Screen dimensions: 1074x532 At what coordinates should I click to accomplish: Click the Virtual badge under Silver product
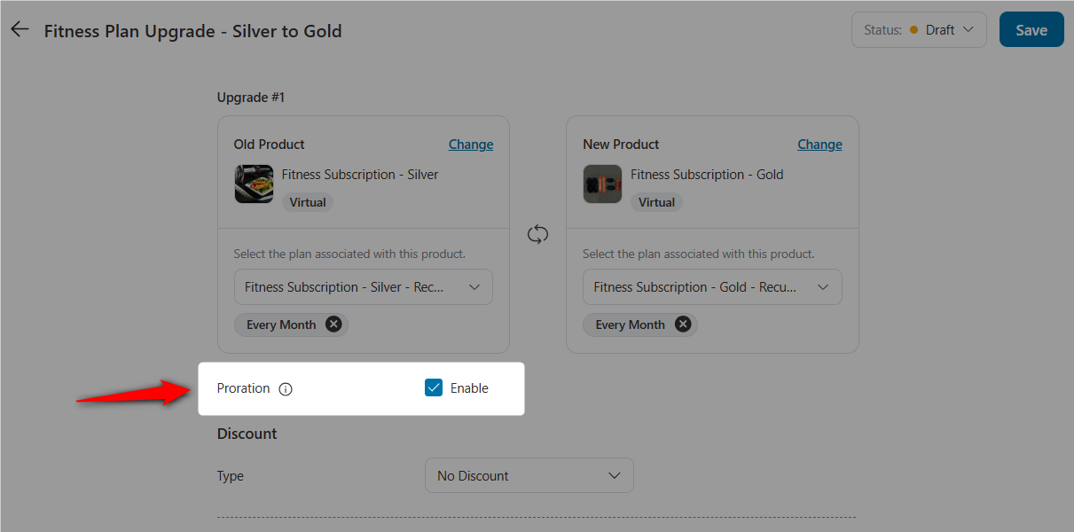(x=308, y=202)
